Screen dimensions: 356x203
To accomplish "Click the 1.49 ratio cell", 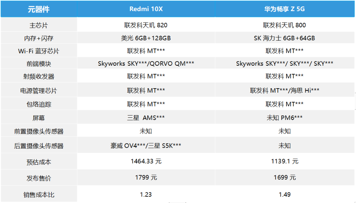I will [284, 195].
